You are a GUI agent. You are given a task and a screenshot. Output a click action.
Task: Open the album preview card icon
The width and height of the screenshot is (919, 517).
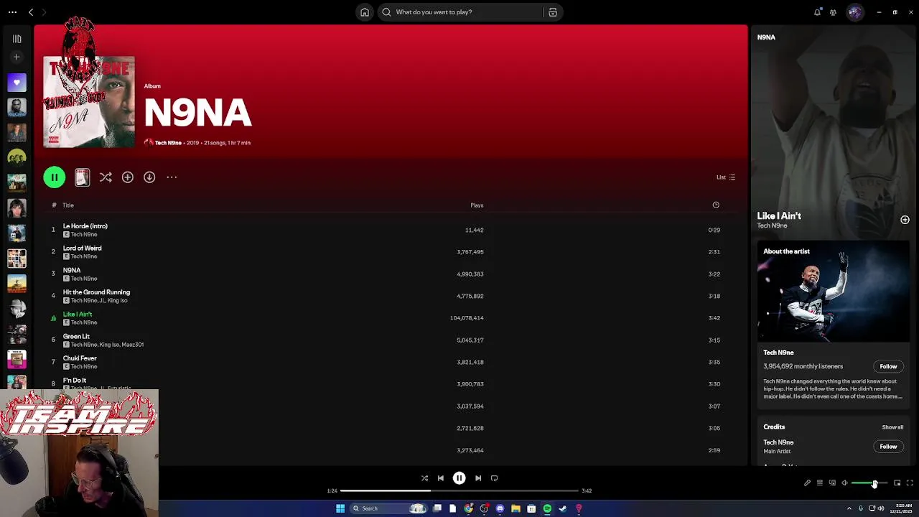(82, 177)
